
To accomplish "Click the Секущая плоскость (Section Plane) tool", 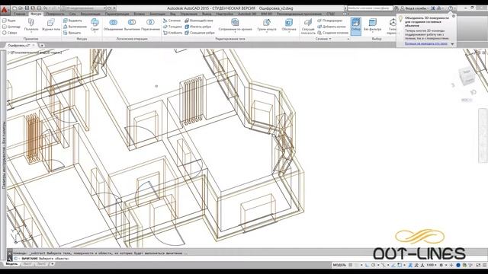I will point(308,26).
